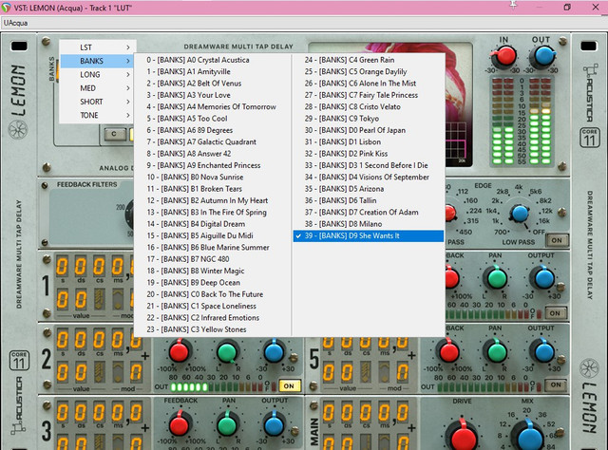
Task: Click tap 1 seconds digit display
Action: [x=63, y=267]
